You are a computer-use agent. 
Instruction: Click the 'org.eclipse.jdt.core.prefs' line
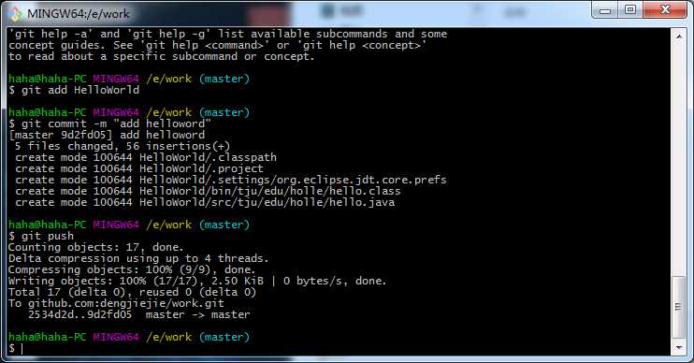(231, 181)
